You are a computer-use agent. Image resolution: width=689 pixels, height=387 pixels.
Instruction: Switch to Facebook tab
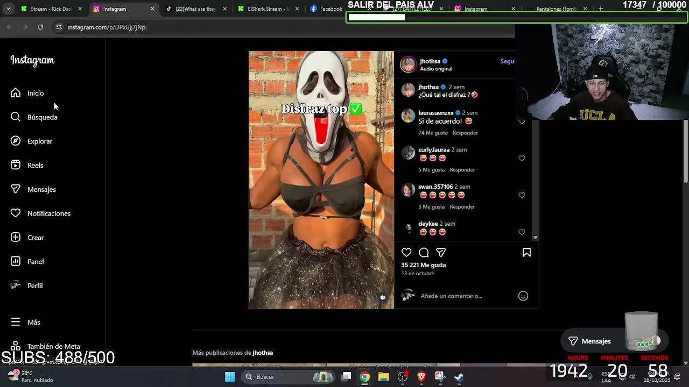(x=326, y=9)
